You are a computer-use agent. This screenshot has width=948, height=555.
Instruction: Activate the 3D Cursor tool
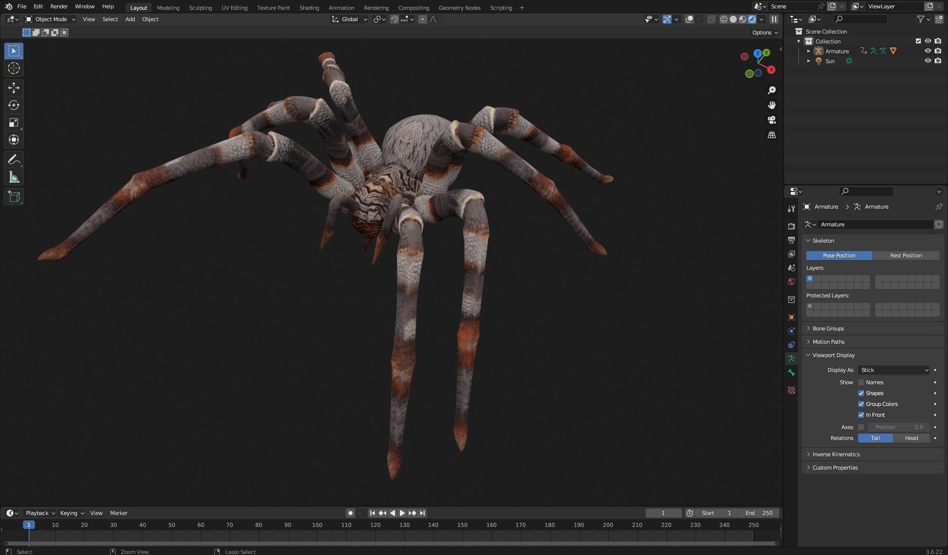(14, 68)
